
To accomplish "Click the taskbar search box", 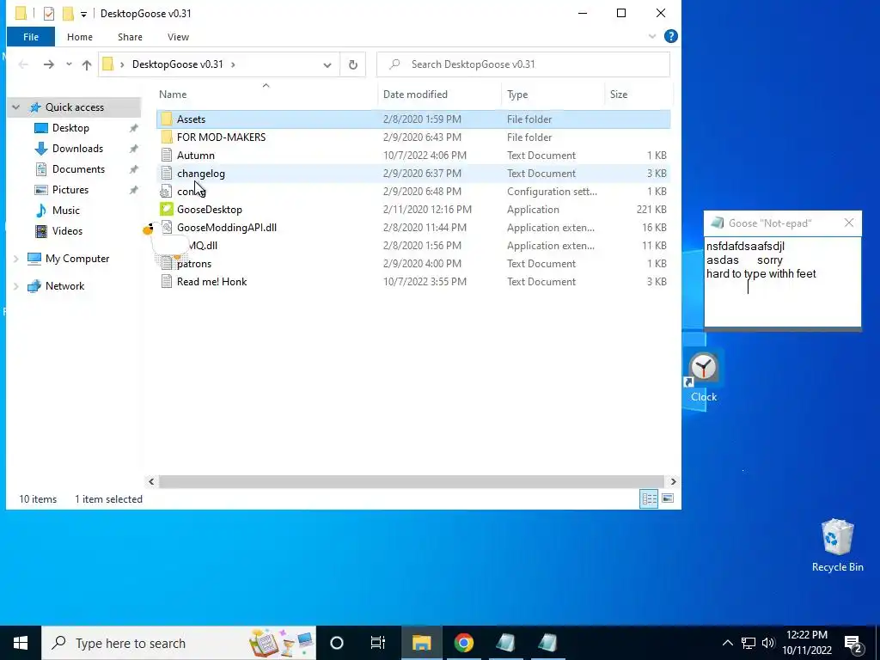I will pyautogui.click(x=179, y=643).
